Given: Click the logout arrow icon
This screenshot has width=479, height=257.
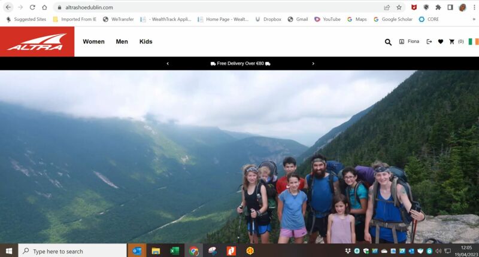Looking at the screenshot, I should [429, 41].
